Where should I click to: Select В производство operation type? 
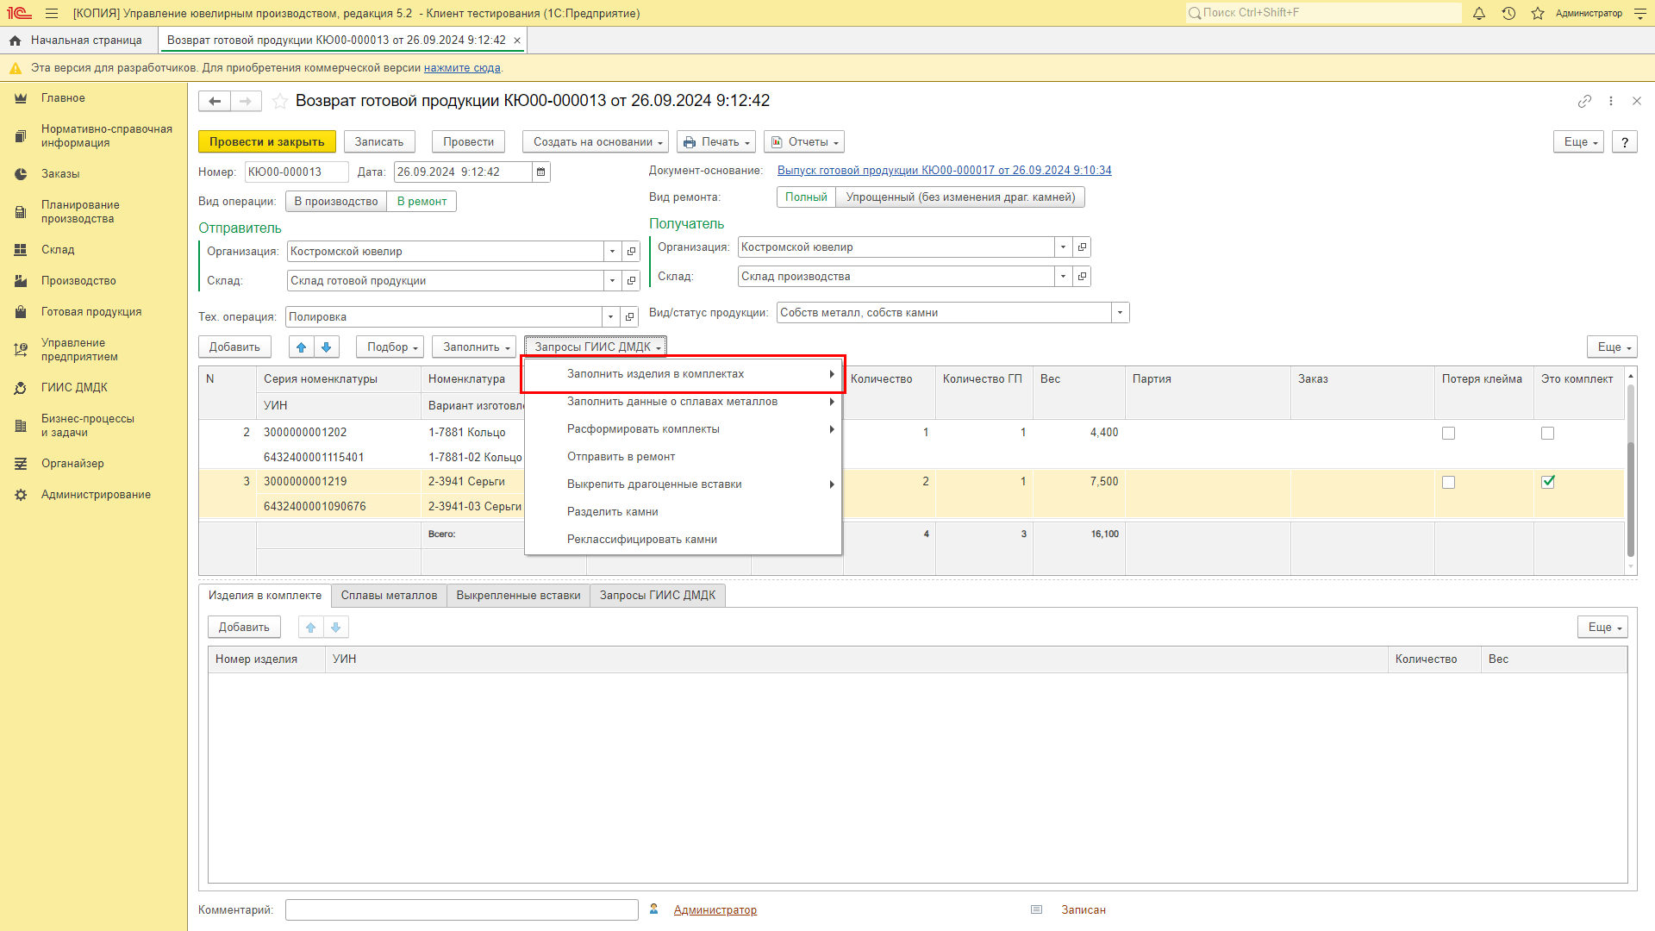[x=336, y=202]
